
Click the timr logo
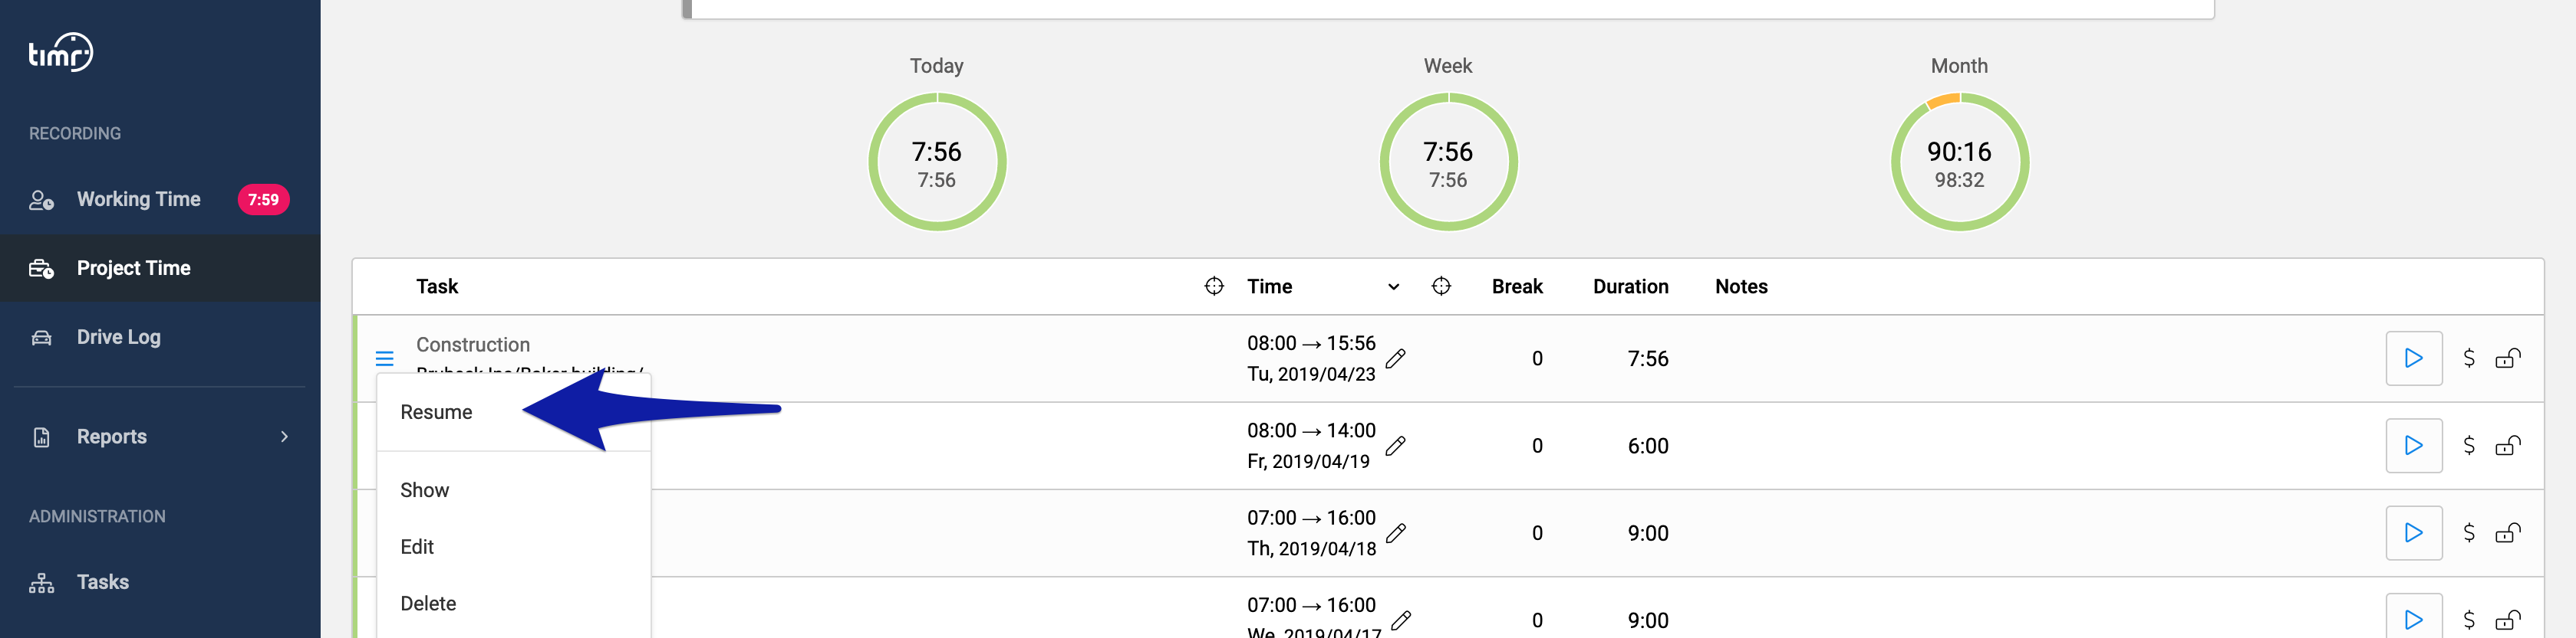click(61, 53)
